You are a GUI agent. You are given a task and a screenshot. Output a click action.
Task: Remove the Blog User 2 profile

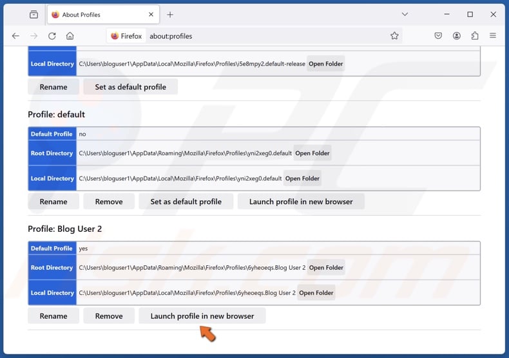point(109,316)
